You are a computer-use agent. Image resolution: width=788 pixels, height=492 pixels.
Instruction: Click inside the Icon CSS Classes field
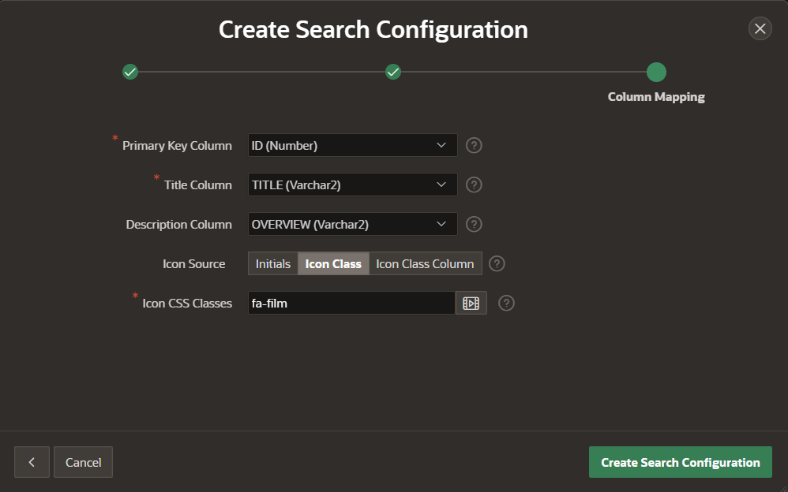pyautogui.click(x=347, y=303)
